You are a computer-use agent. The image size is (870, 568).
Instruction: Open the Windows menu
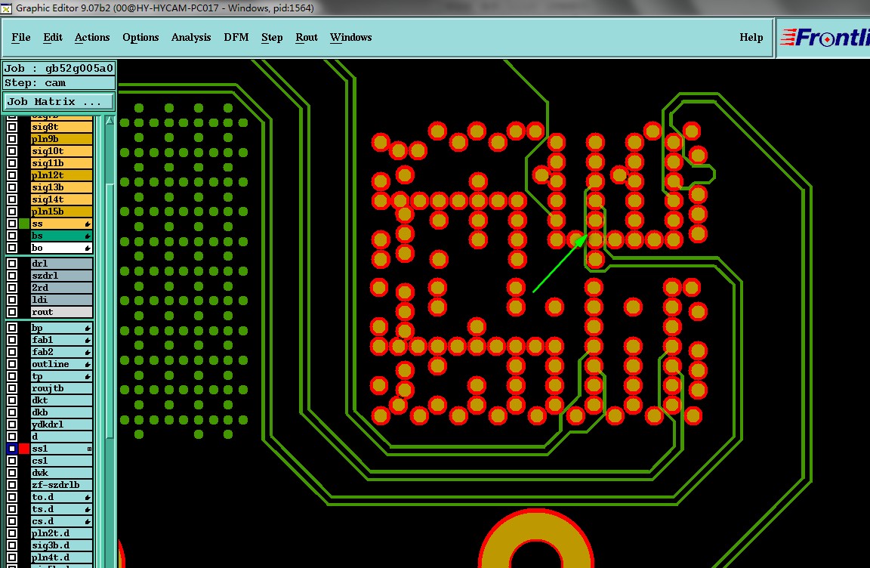pos(350,37)
